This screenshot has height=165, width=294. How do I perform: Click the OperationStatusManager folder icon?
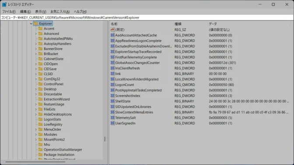coord(40,149)
